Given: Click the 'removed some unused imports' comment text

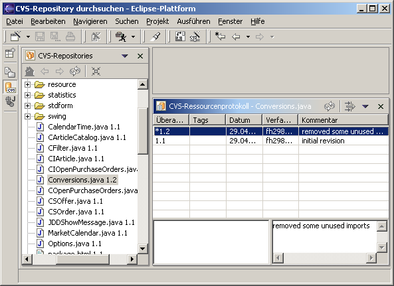Looking at the screenshot, I should [322, 226].
